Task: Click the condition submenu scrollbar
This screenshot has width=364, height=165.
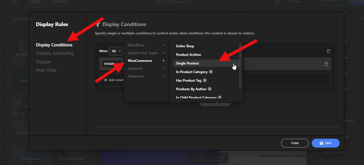Action: (240, 65)
